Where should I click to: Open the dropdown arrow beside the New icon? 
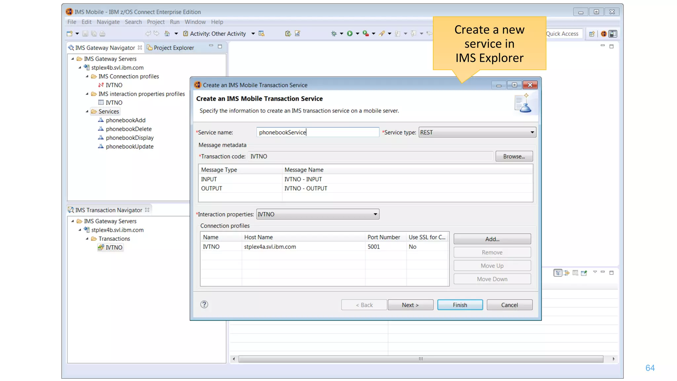tap(77, 34)
